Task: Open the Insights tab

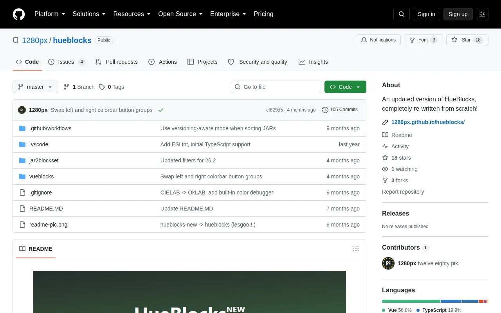Action: coord(313,62)
